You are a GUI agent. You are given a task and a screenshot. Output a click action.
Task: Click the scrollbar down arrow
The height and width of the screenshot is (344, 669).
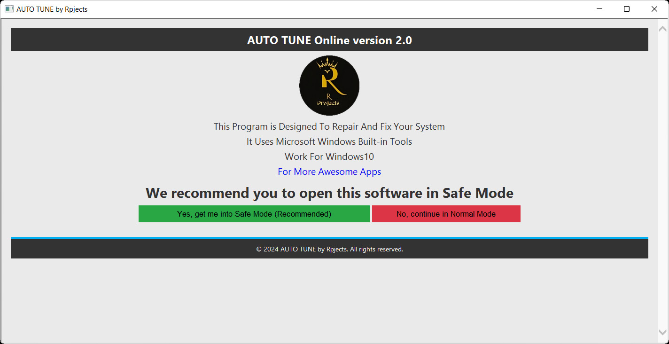pos(663,332)
